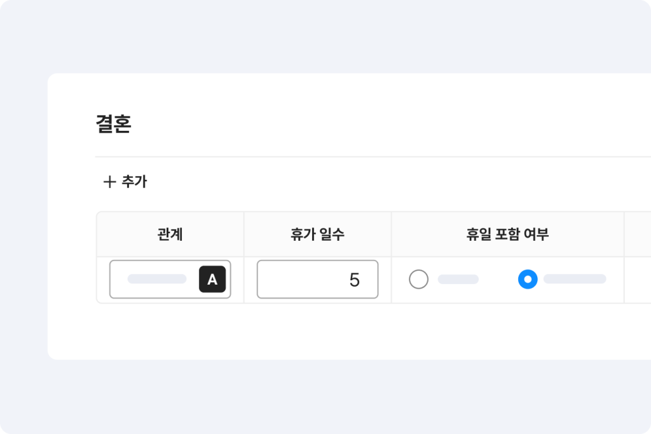Click the black A badge icon

tap(212, 280)
